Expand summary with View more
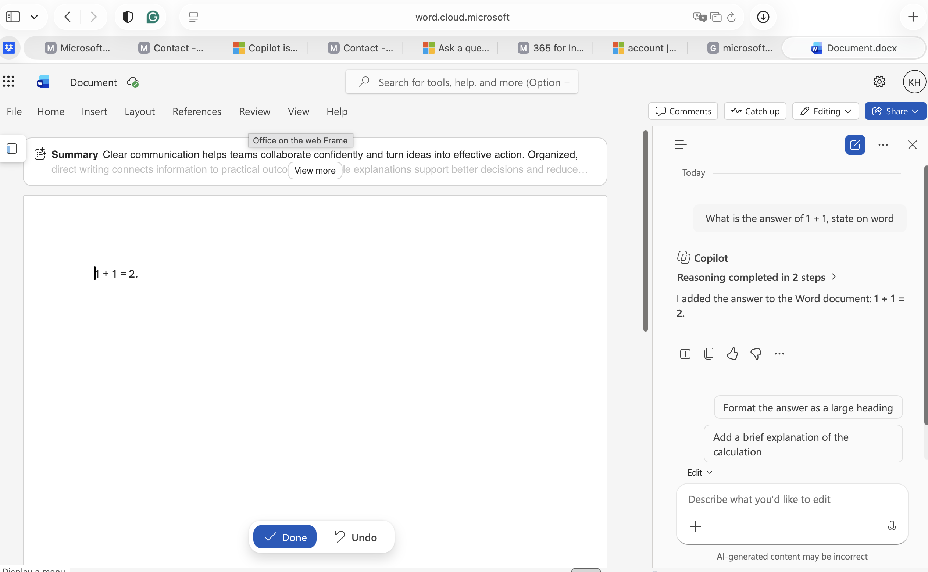The image size is (928, 572). click(315, 171)
